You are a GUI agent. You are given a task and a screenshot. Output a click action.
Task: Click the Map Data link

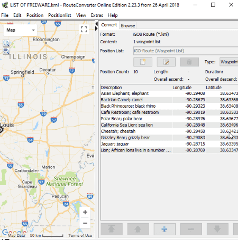16,235
